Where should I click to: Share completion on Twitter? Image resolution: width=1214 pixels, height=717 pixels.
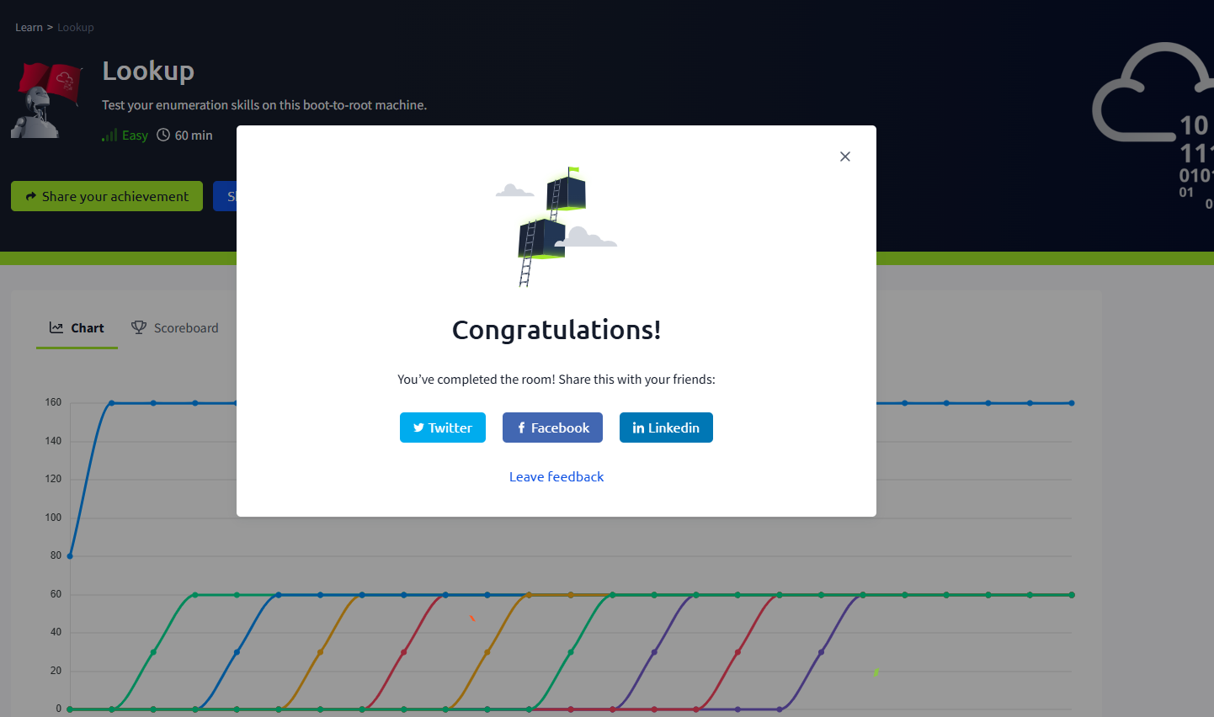(x=443, y=428)
